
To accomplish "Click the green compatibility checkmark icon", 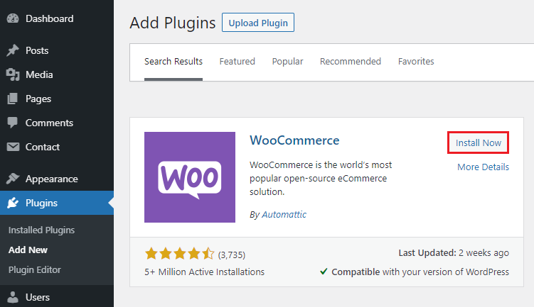I will [324, 272].
